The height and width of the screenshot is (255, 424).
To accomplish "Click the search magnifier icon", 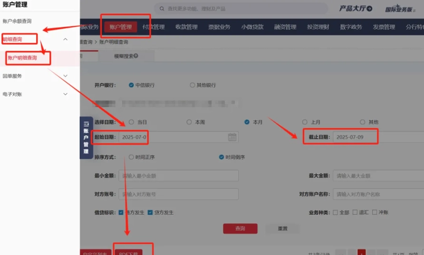I will click(162, 9).
